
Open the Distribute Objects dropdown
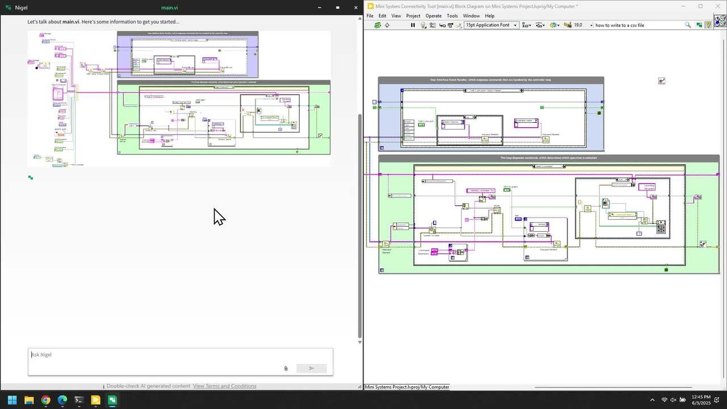540,25
